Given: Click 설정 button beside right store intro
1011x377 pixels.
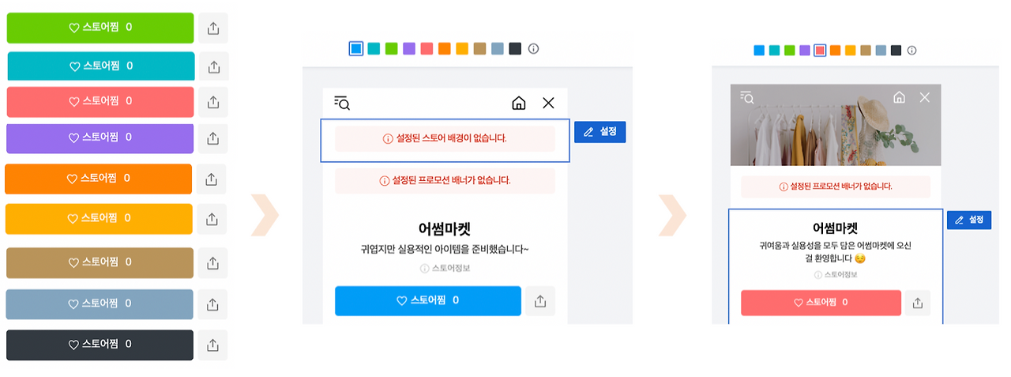Looking at the screenshot, I should pos(969,220).
